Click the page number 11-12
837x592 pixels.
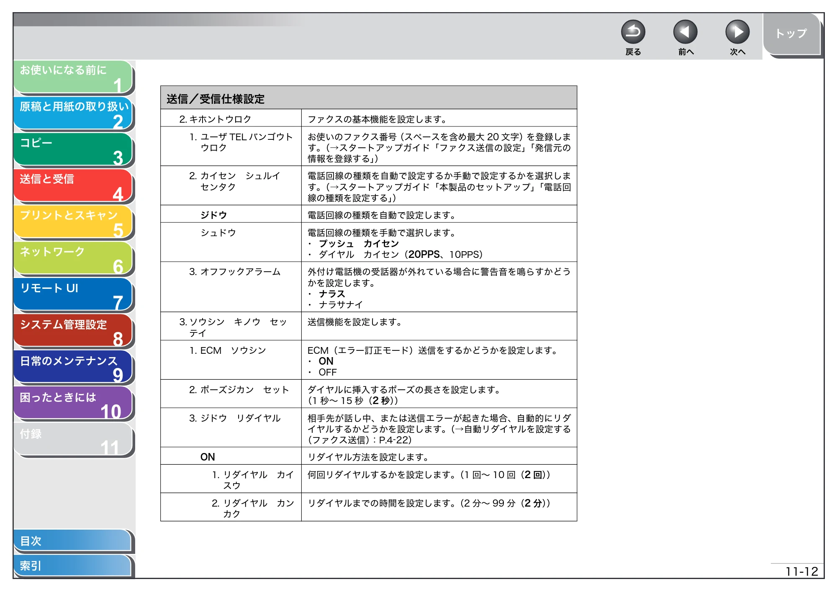pyautogui.click(x=801, y=571)
